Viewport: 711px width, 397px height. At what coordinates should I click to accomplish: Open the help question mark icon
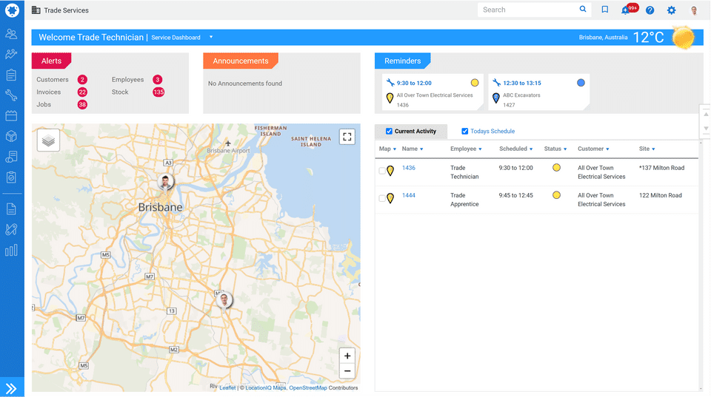[650, 10]
